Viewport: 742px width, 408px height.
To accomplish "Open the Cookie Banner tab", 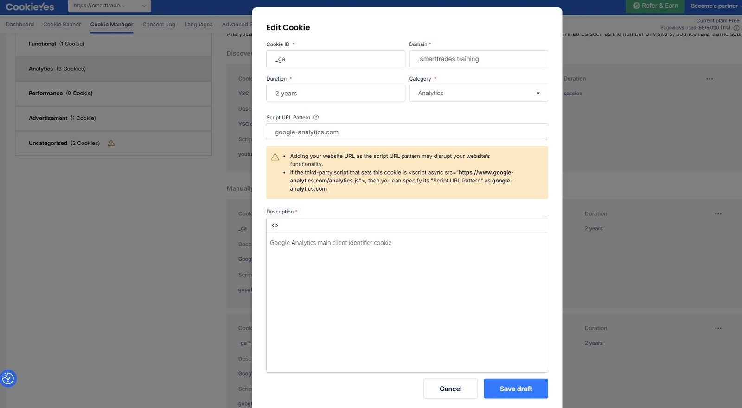I will pos(62,25).
